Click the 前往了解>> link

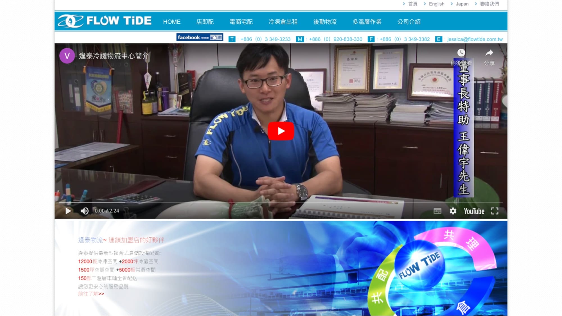[x=91, y=294]
